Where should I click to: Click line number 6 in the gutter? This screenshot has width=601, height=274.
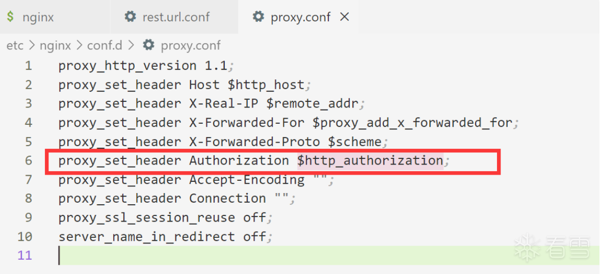(x=29, y=160)
